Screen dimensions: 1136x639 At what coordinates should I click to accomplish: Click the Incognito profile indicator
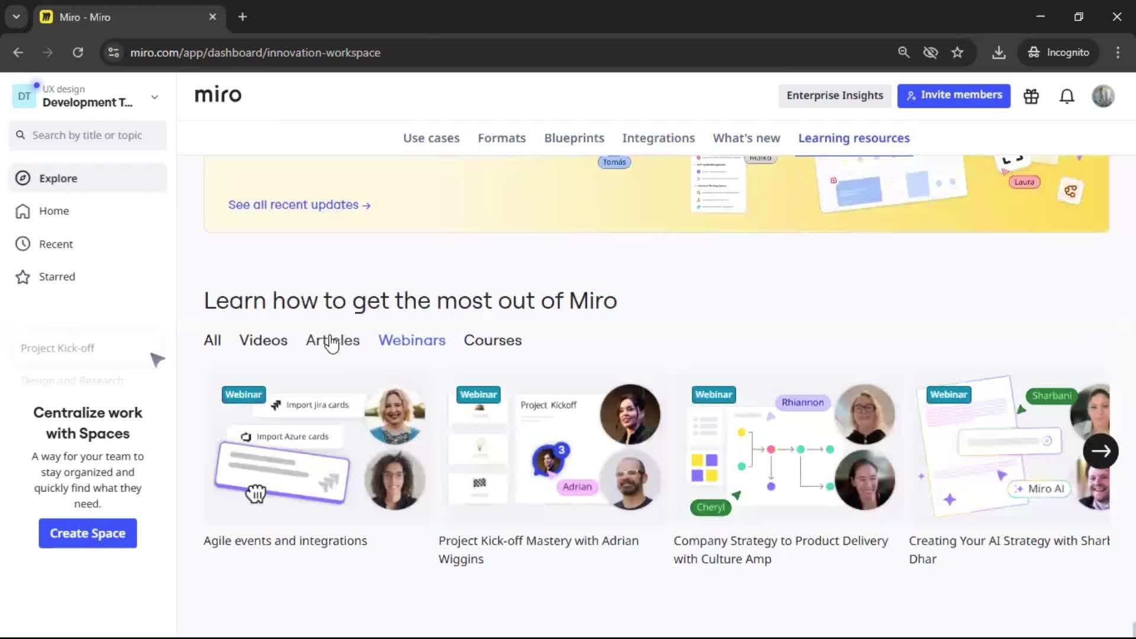1058,53
